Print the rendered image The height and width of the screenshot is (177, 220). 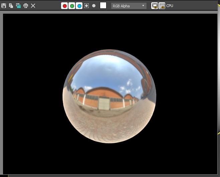pos(26,6)
